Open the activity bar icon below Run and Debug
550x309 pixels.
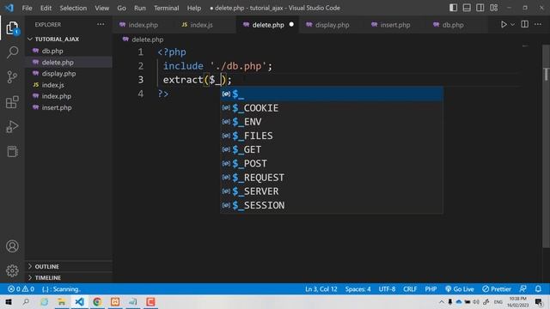pyautogui.click(x=12, y=152)
